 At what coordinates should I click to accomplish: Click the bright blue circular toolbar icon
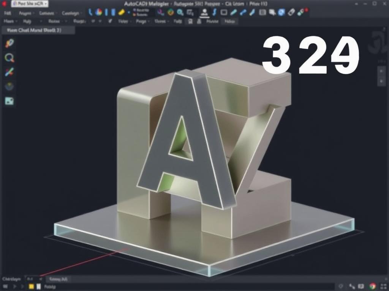pyautogui.click(x=281, y=12)
